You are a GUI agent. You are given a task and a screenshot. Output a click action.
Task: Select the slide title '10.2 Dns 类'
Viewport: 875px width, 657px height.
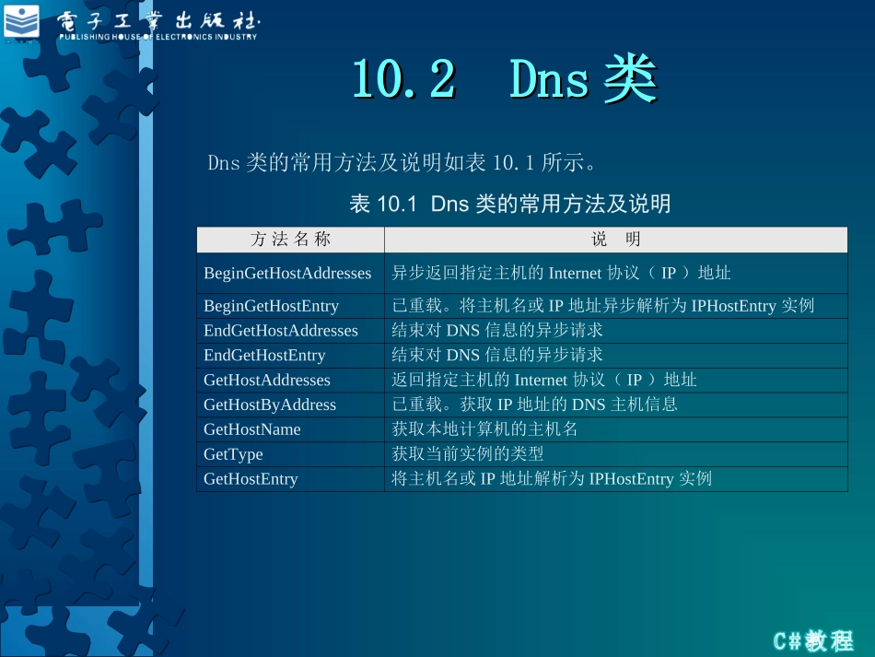pyautogui.click(x=505, y=78)
